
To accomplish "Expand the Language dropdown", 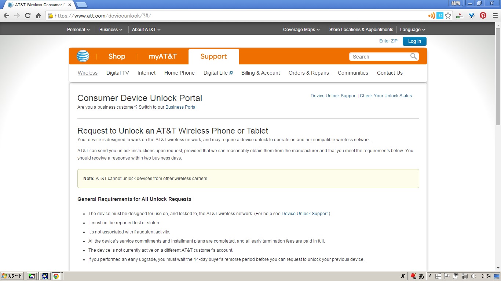I will pyautogui.click(x=413, y=30).
